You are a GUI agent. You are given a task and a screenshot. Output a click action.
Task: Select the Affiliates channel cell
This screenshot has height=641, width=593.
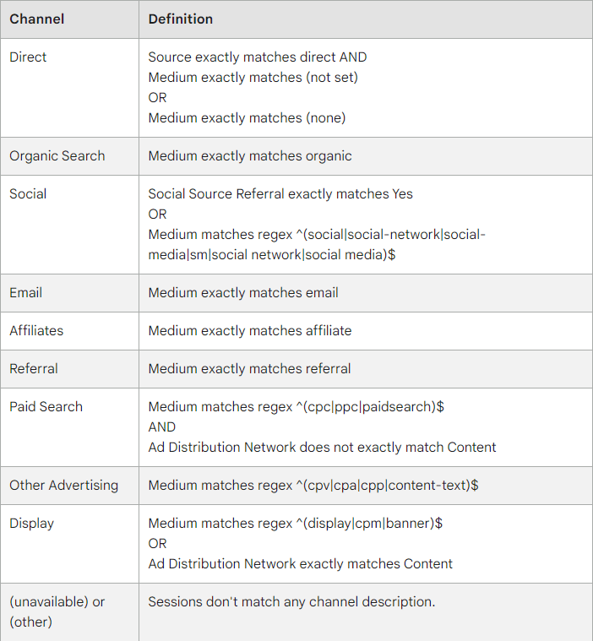36,331
